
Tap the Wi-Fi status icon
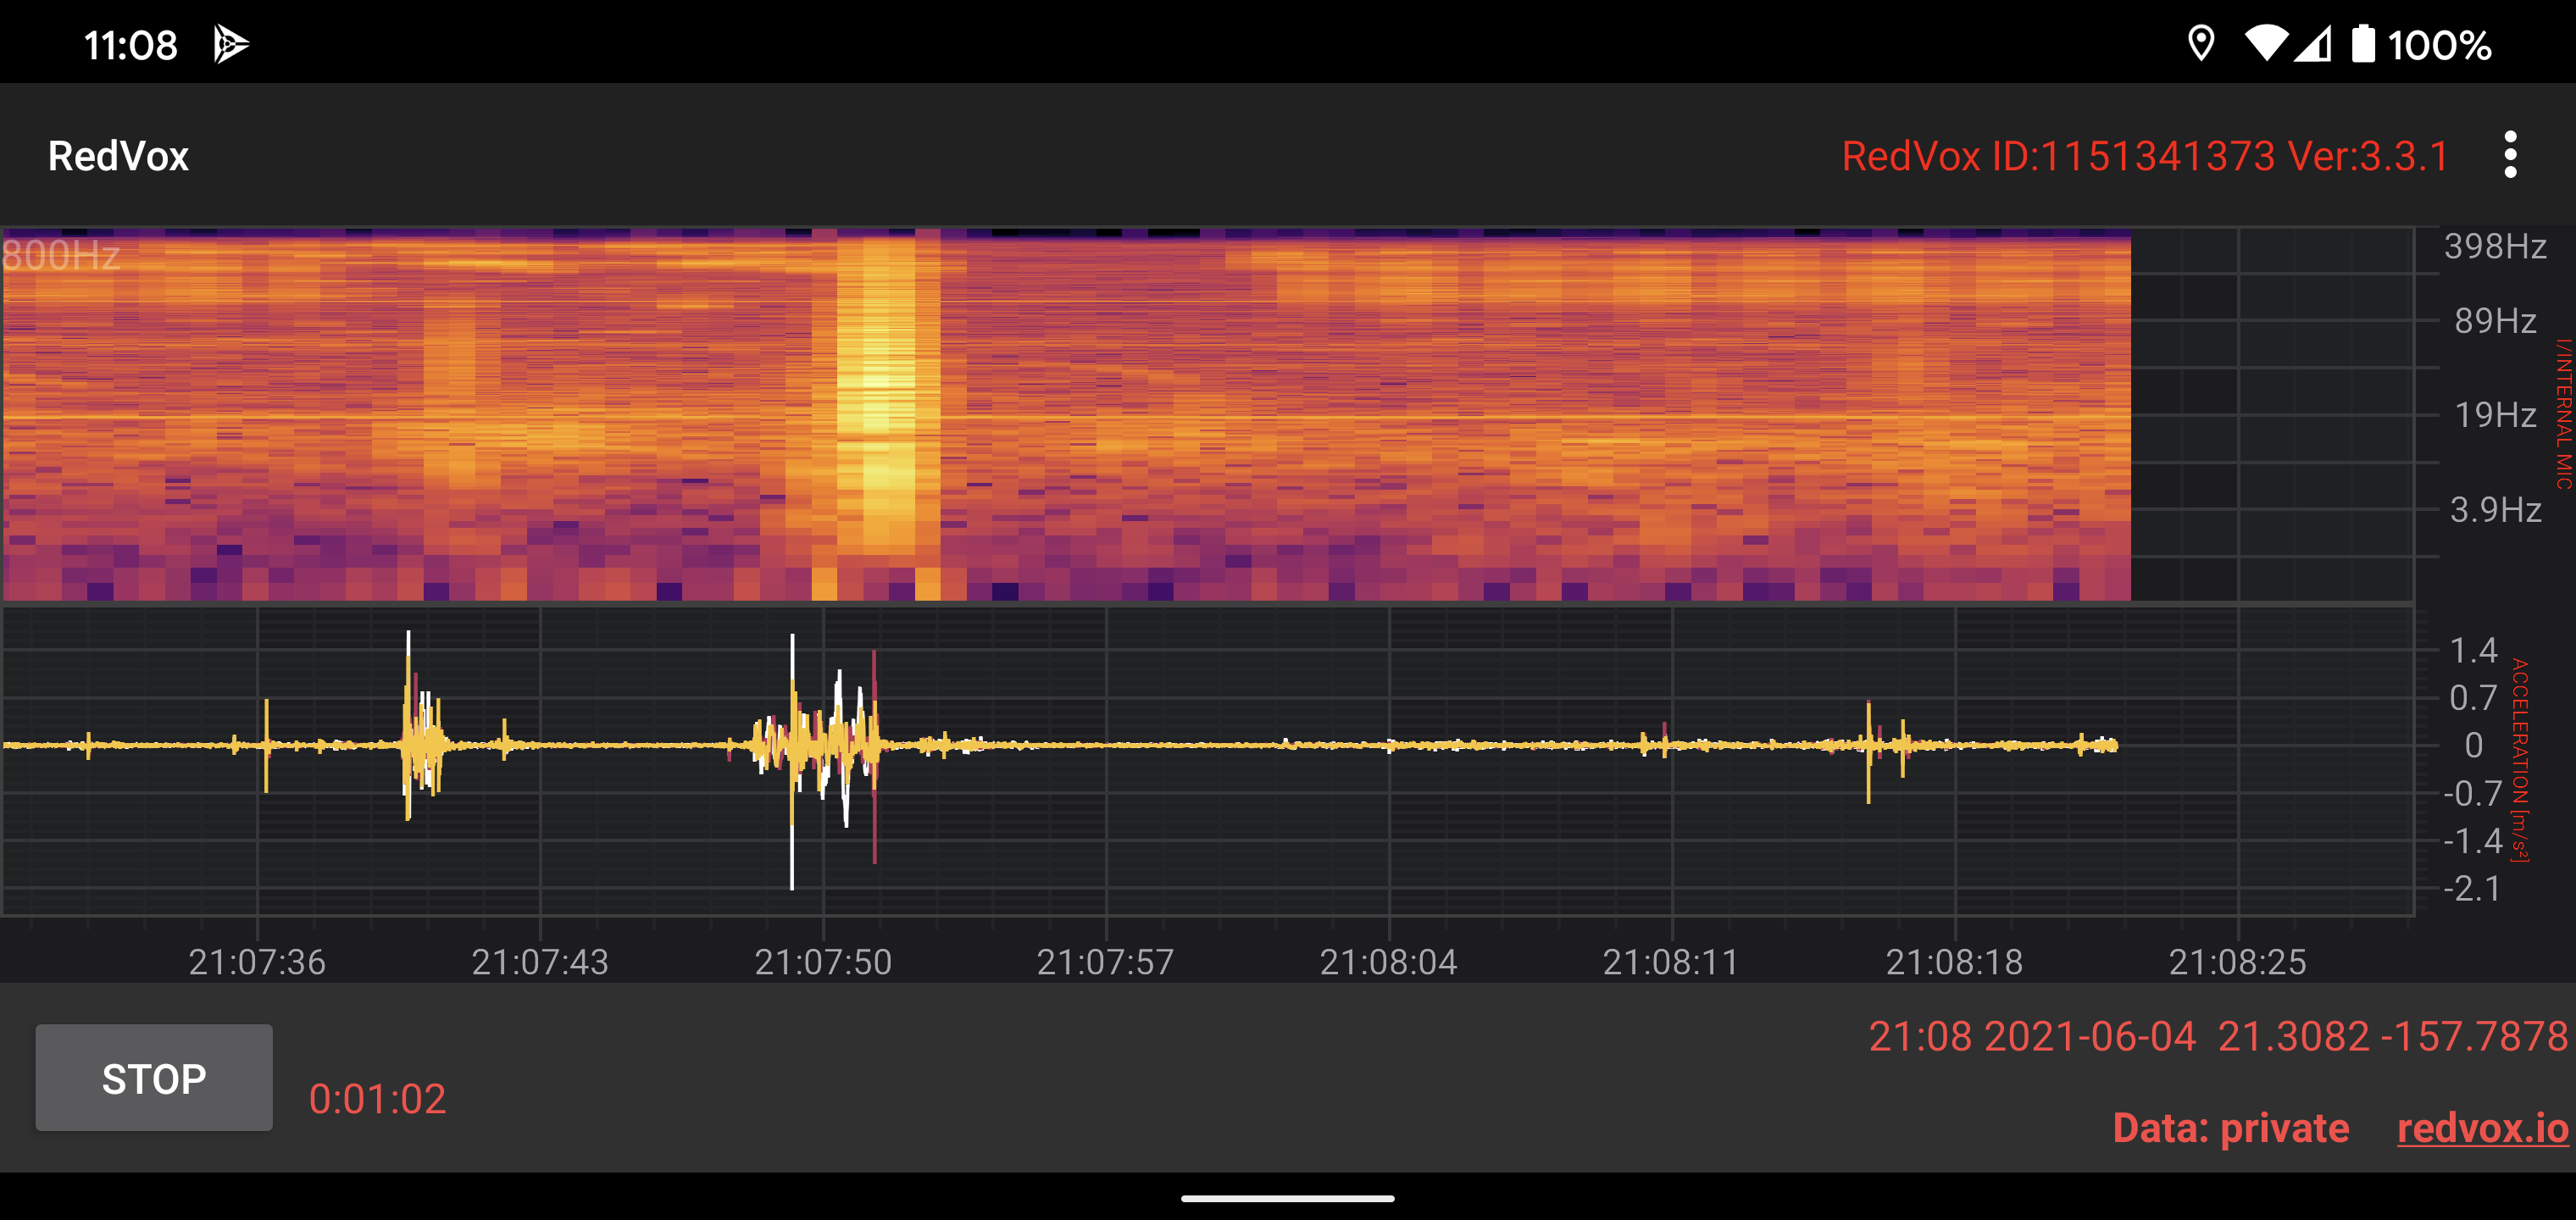pyautogui.click(x=2265, y=44)
